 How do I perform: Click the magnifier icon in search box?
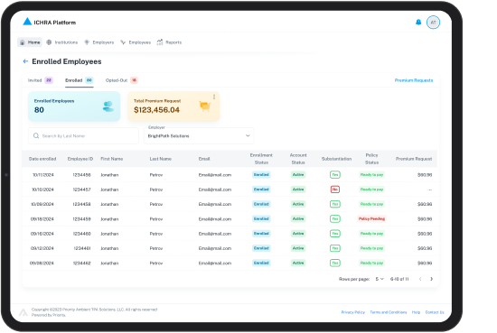[36, 135]
